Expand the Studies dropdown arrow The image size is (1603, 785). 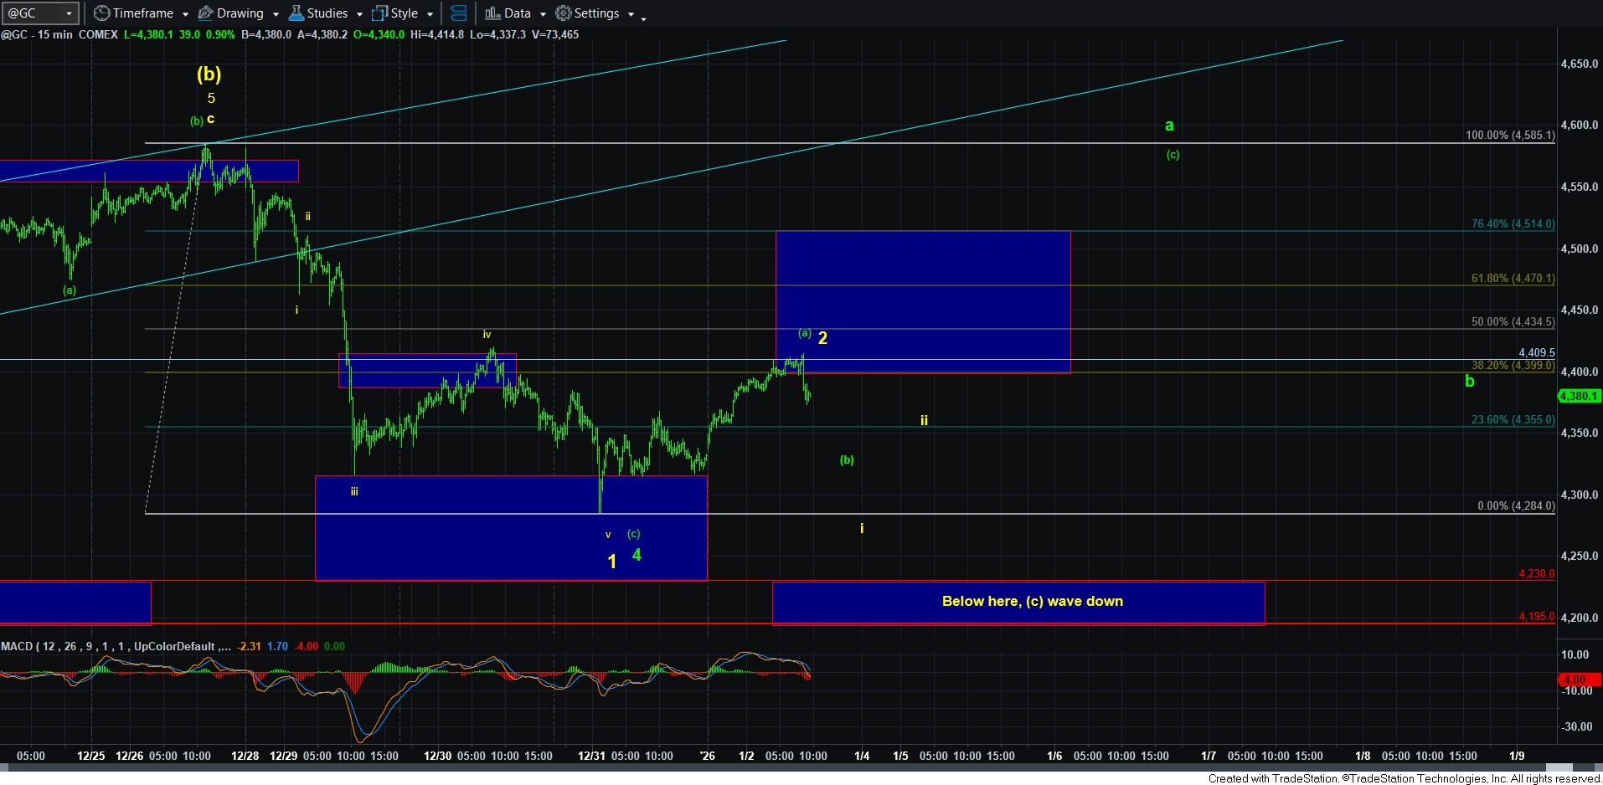tap(359, 14)
